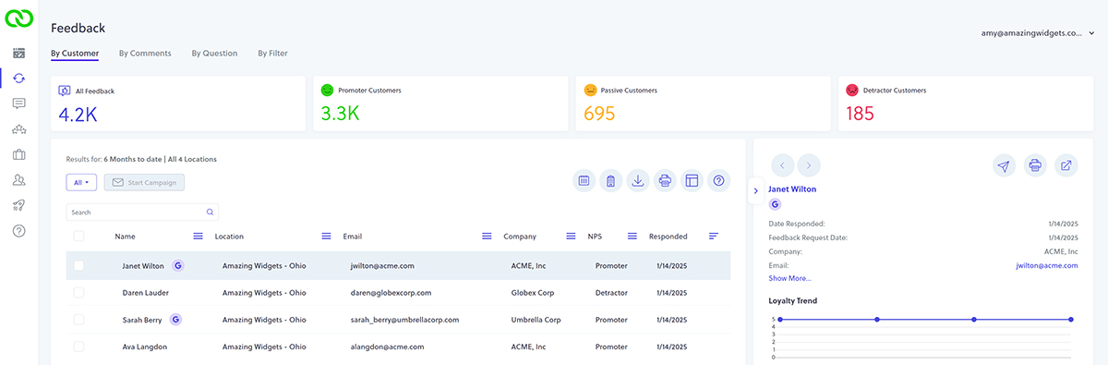
Task: Select the feedback sync icon in the sidebar
Action: coord(18,79)
